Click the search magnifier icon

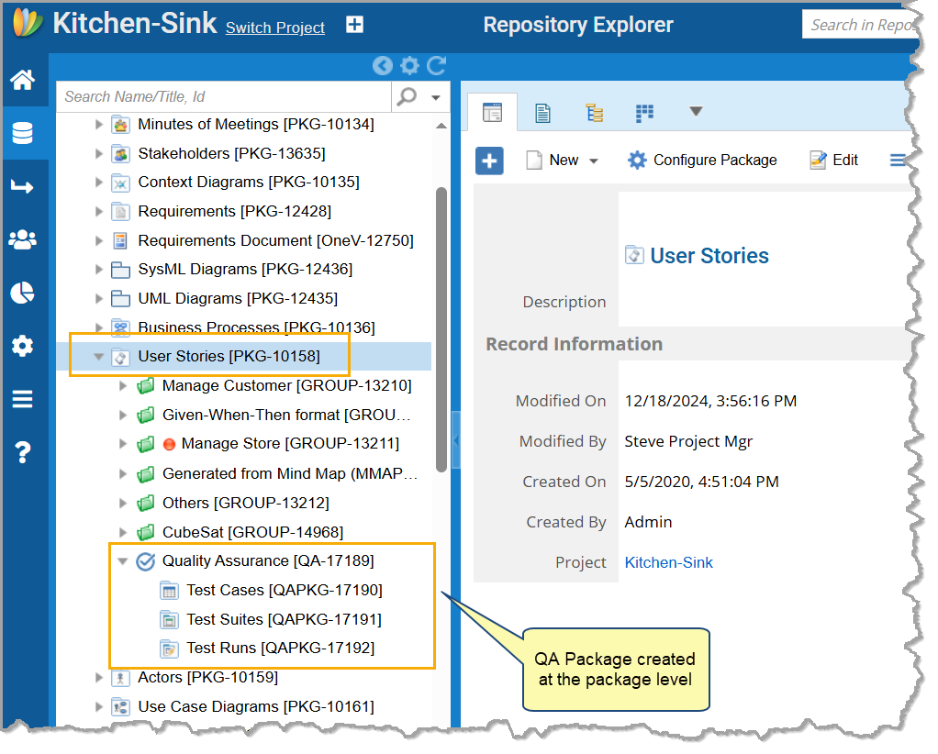tap(407, 96)
